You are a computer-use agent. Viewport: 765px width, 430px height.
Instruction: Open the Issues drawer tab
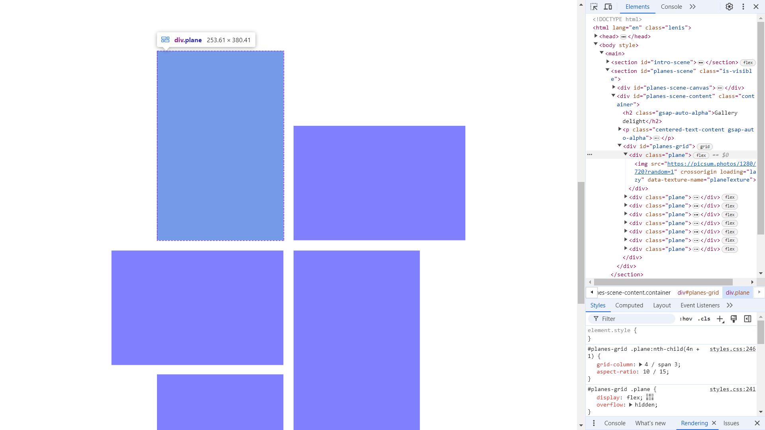point(731,423)
